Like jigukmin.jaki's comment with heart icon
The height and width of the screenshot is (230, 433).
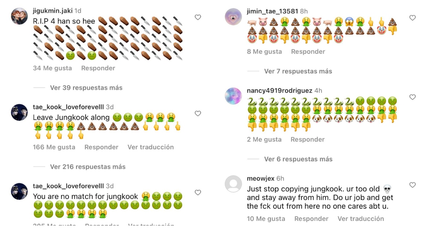(198, 17)
